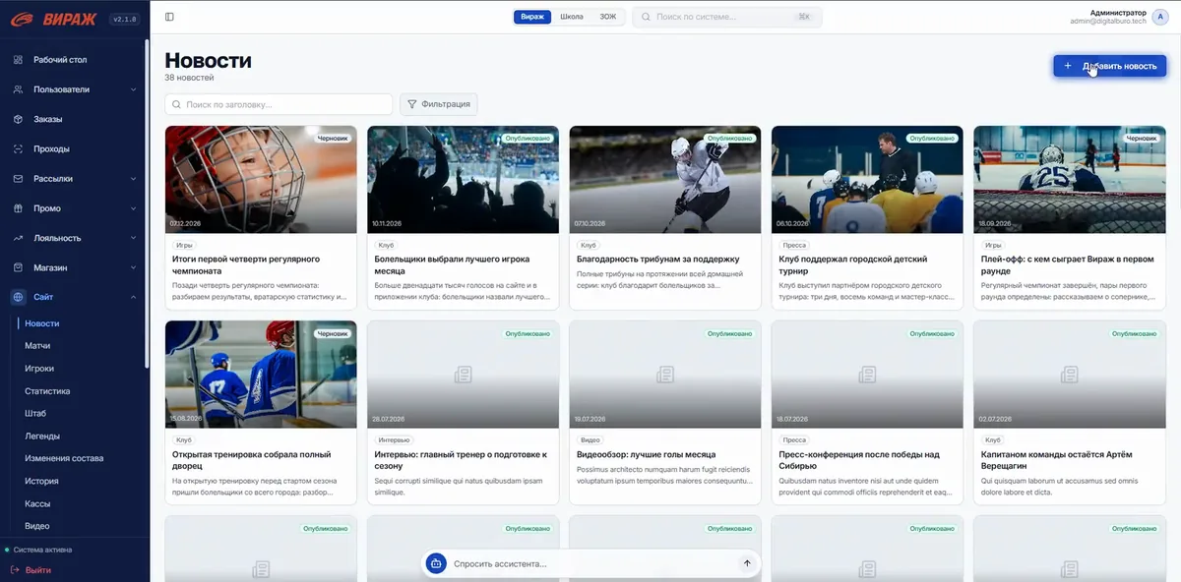Click the assistant robot icon

point(437,563)
